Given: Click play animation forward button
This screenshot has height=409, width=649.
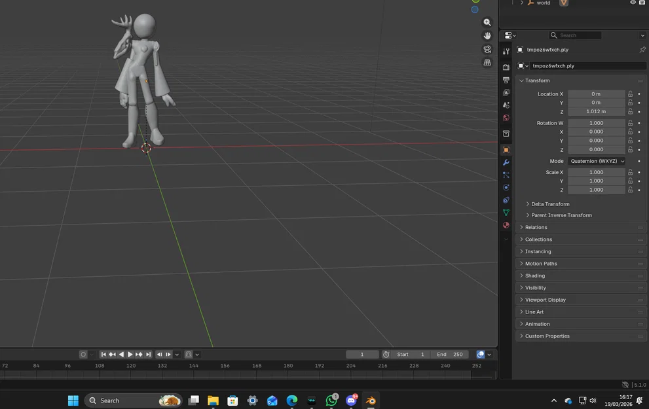Looking at the screenshot, I should pyautogui.click(x=130, y=355).
